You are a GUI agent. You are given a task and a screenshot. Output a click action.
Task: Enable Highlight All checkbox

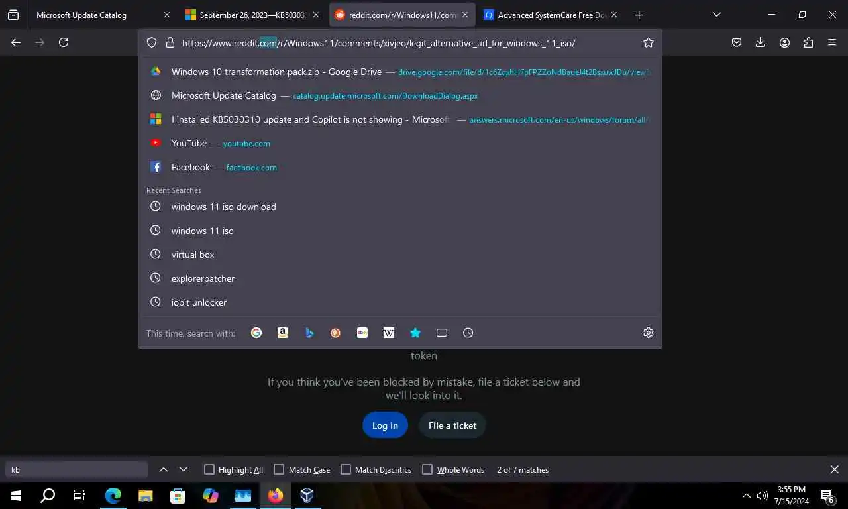click(209, 469)
